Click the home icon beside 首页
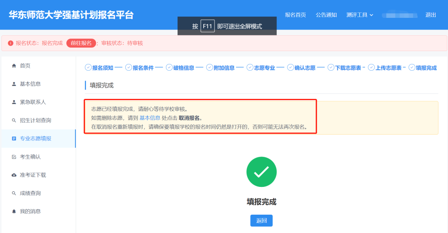The width and height of the screenshot is (448, 233). pyautogui.click(x=14, y=66)
